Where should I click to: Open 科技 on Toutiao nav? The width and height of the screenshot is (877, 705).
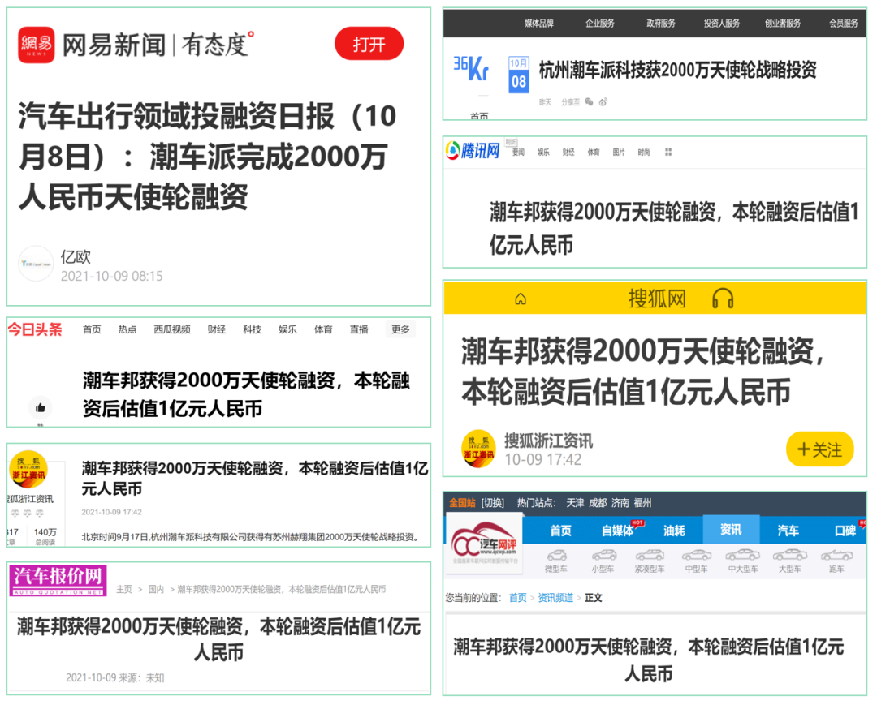253,329
